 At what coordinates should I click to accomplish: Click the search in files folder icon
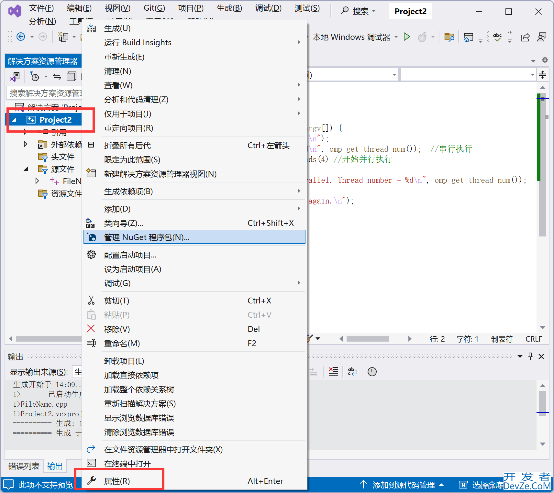[x=449, y=37]
